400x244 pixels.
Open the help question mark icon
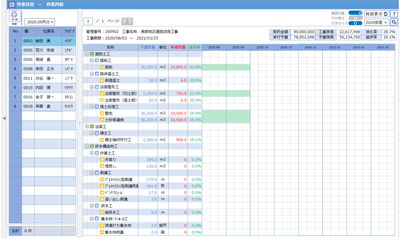[x=394, y=14]
